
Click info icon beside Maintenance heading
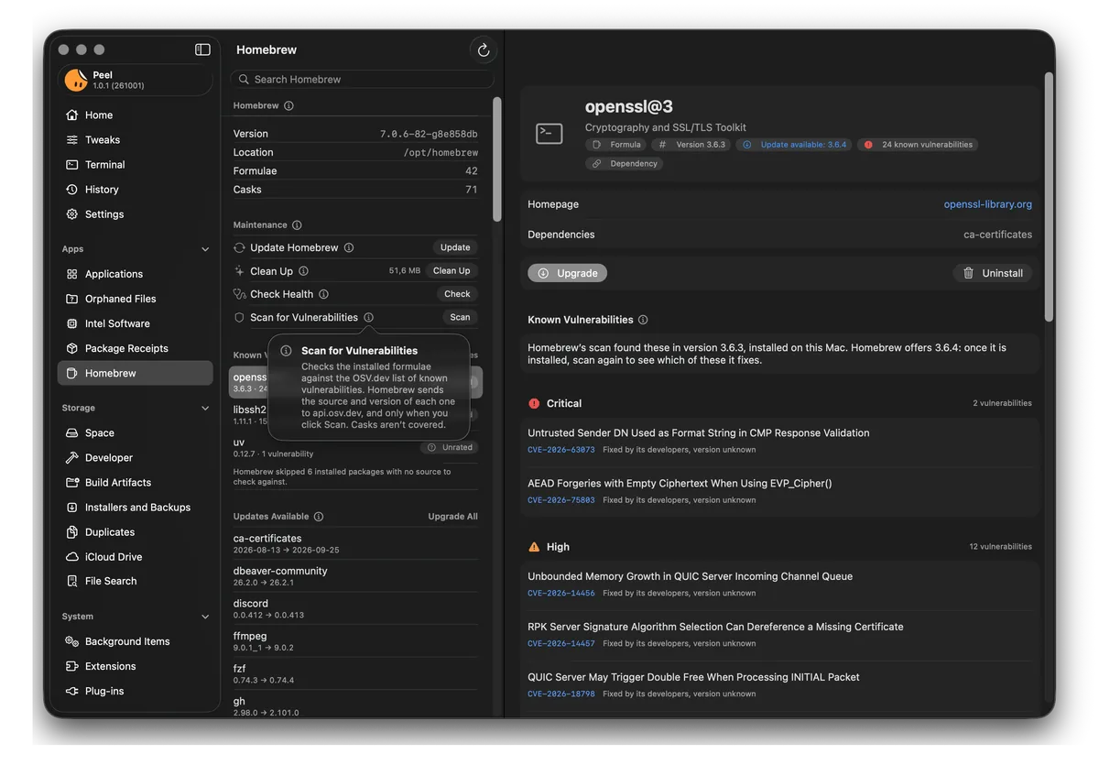coord(297,225)
